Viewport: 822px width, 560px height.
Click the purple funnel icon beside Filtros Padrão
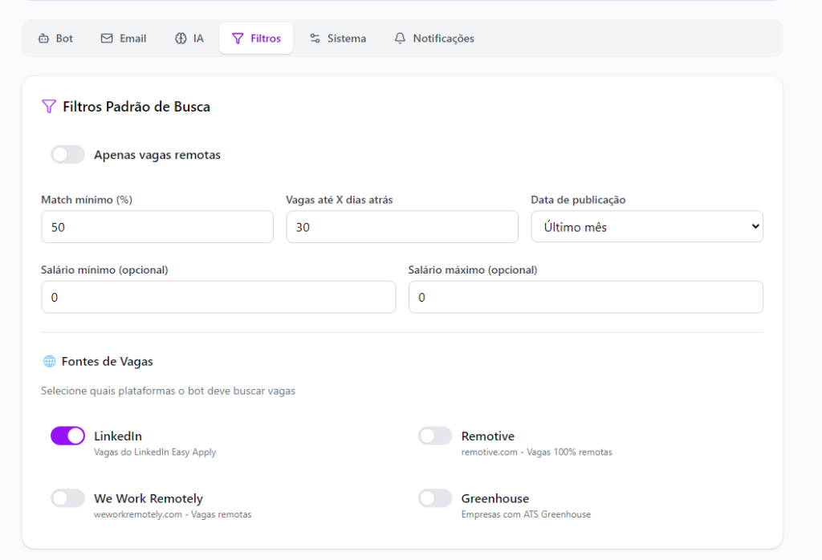(x=49, y=107)
